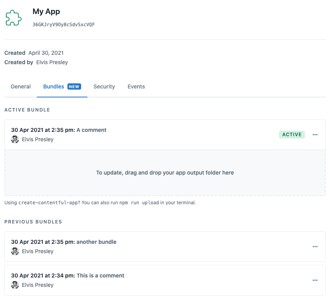The height and width of the screenshot is (299, 330).
Task: Open the ••• menu for "another bundle"
Action: click(x=315, y=247)
